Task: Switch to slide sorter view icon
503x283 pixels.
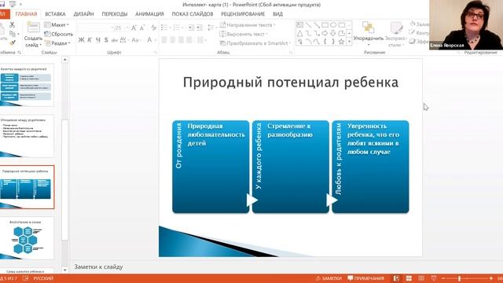Action: coord(409,278)
